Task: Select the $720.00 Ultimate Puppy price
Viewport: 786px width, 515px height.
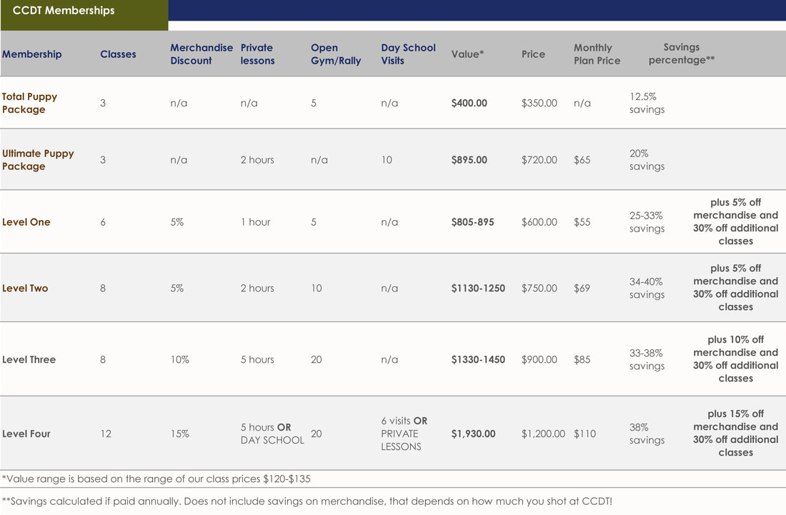Action: pyautogui.click(x=539, y=160)
